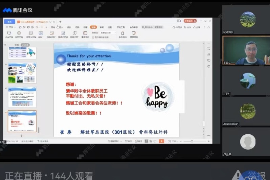Open the meeting (会议) tool in ribbon
This screenshot has width=270, height=180.
tap(41, 35)
